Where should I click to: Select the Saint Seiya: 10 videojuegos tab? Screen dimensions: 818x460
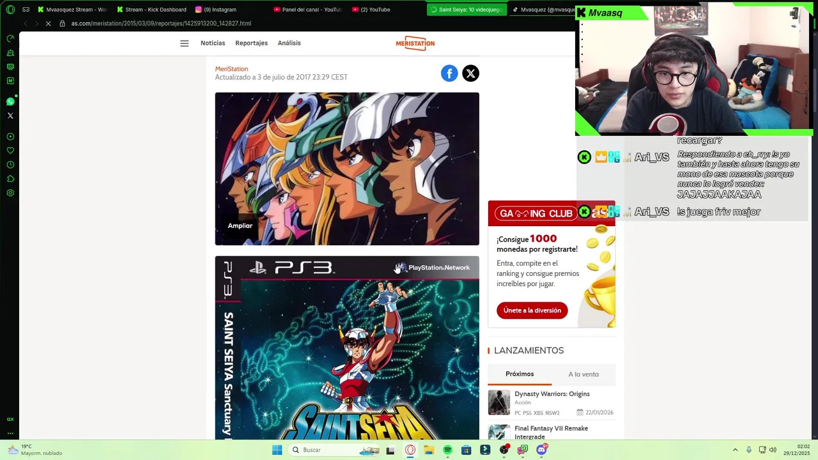(467, 10)
